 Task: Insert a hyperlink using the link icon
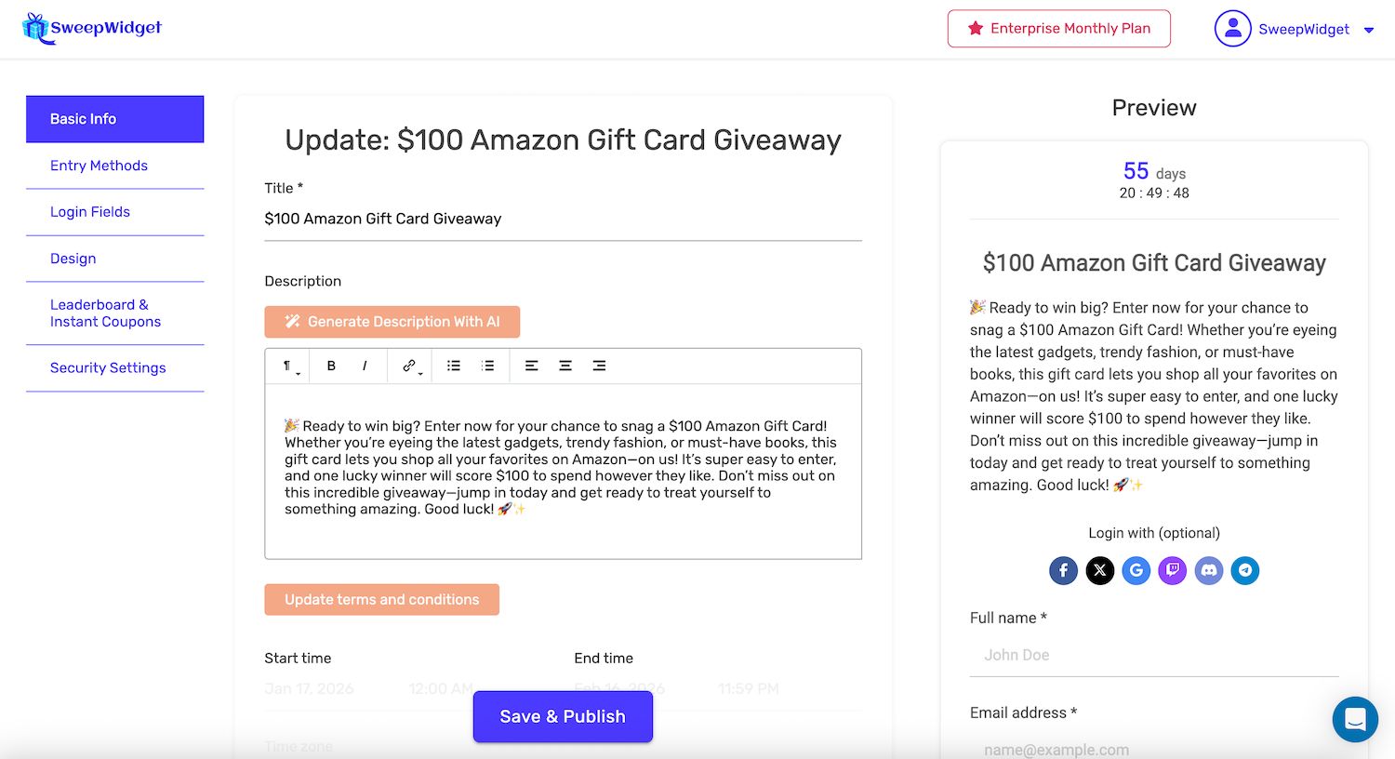point(407,364)
